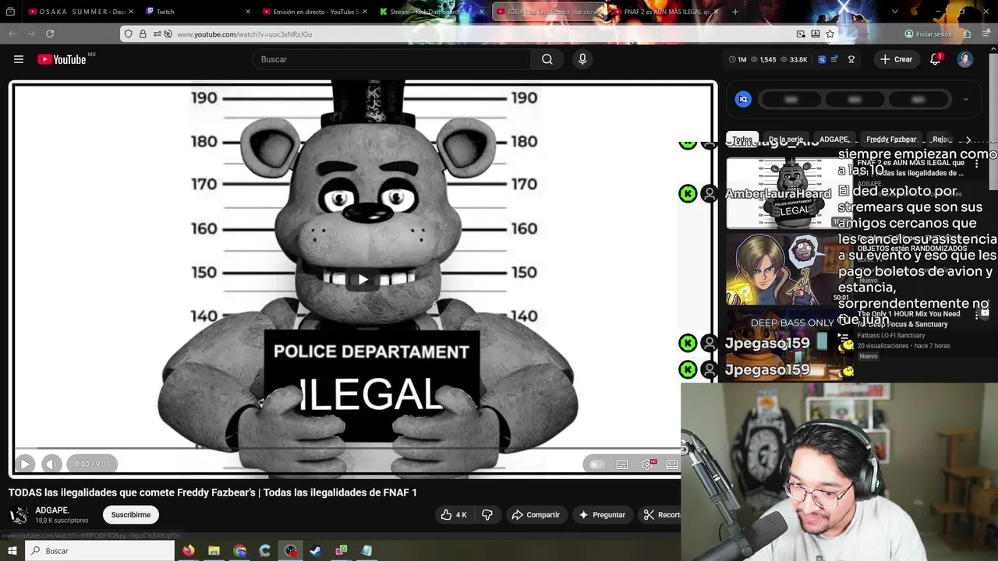Screen dimensions: 998x561
Task: Focus the YouTube Buscar search field
Action: point(391,59)
